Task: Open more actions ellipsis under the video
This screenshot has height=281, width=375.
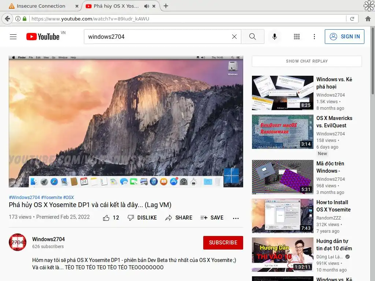Action: coord(236,218)
